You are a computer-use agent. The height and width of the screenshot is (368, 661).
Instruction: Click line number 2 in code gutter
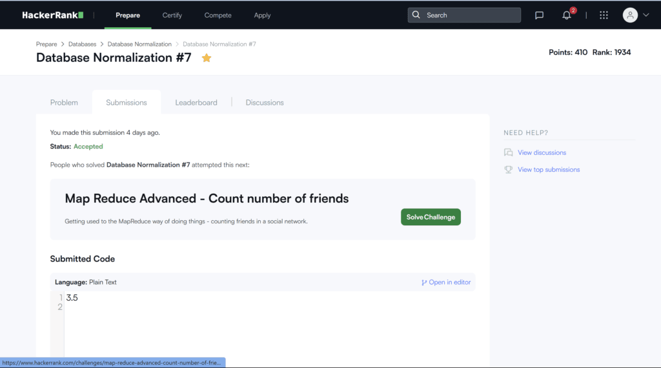[x=60, y=307]
